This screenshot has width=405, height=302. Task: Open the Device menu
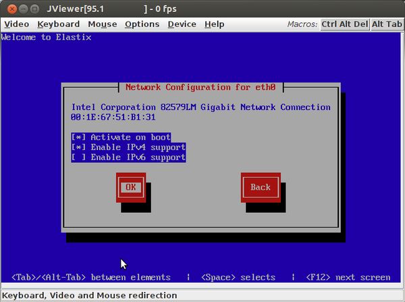pos(182,24)
